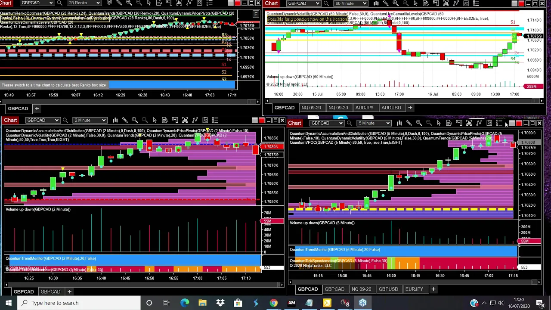Zoom out on the 60 Minute chart

pyautogui.click(x=406, y=3)
